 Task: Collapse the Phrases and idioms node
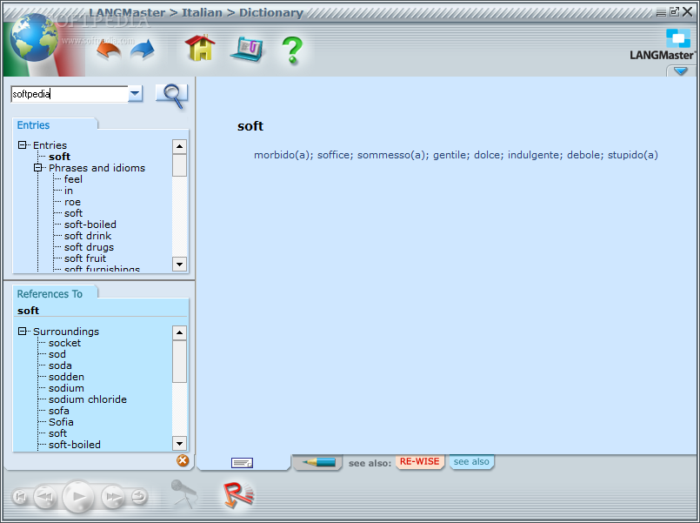pyautogui.click(x=38, y=167)
